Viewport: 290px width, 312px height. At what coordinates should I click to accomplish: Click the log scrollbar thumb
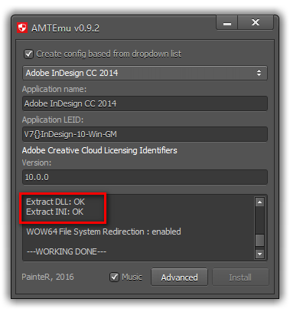pos(259,240)
